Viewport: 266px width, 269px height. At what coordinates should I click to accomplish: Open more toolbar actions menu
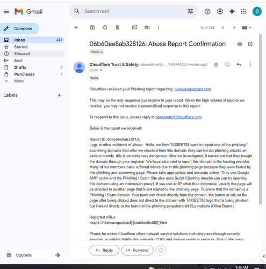tap(159, 27)
